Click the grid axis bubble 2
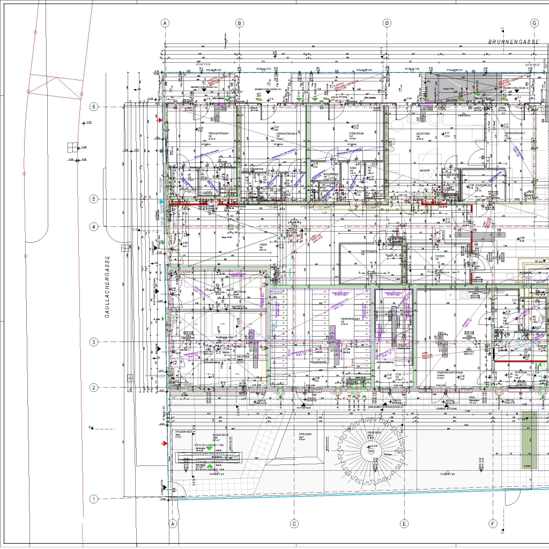The height and width of the screenshot is (549, 549). [94, 387]
